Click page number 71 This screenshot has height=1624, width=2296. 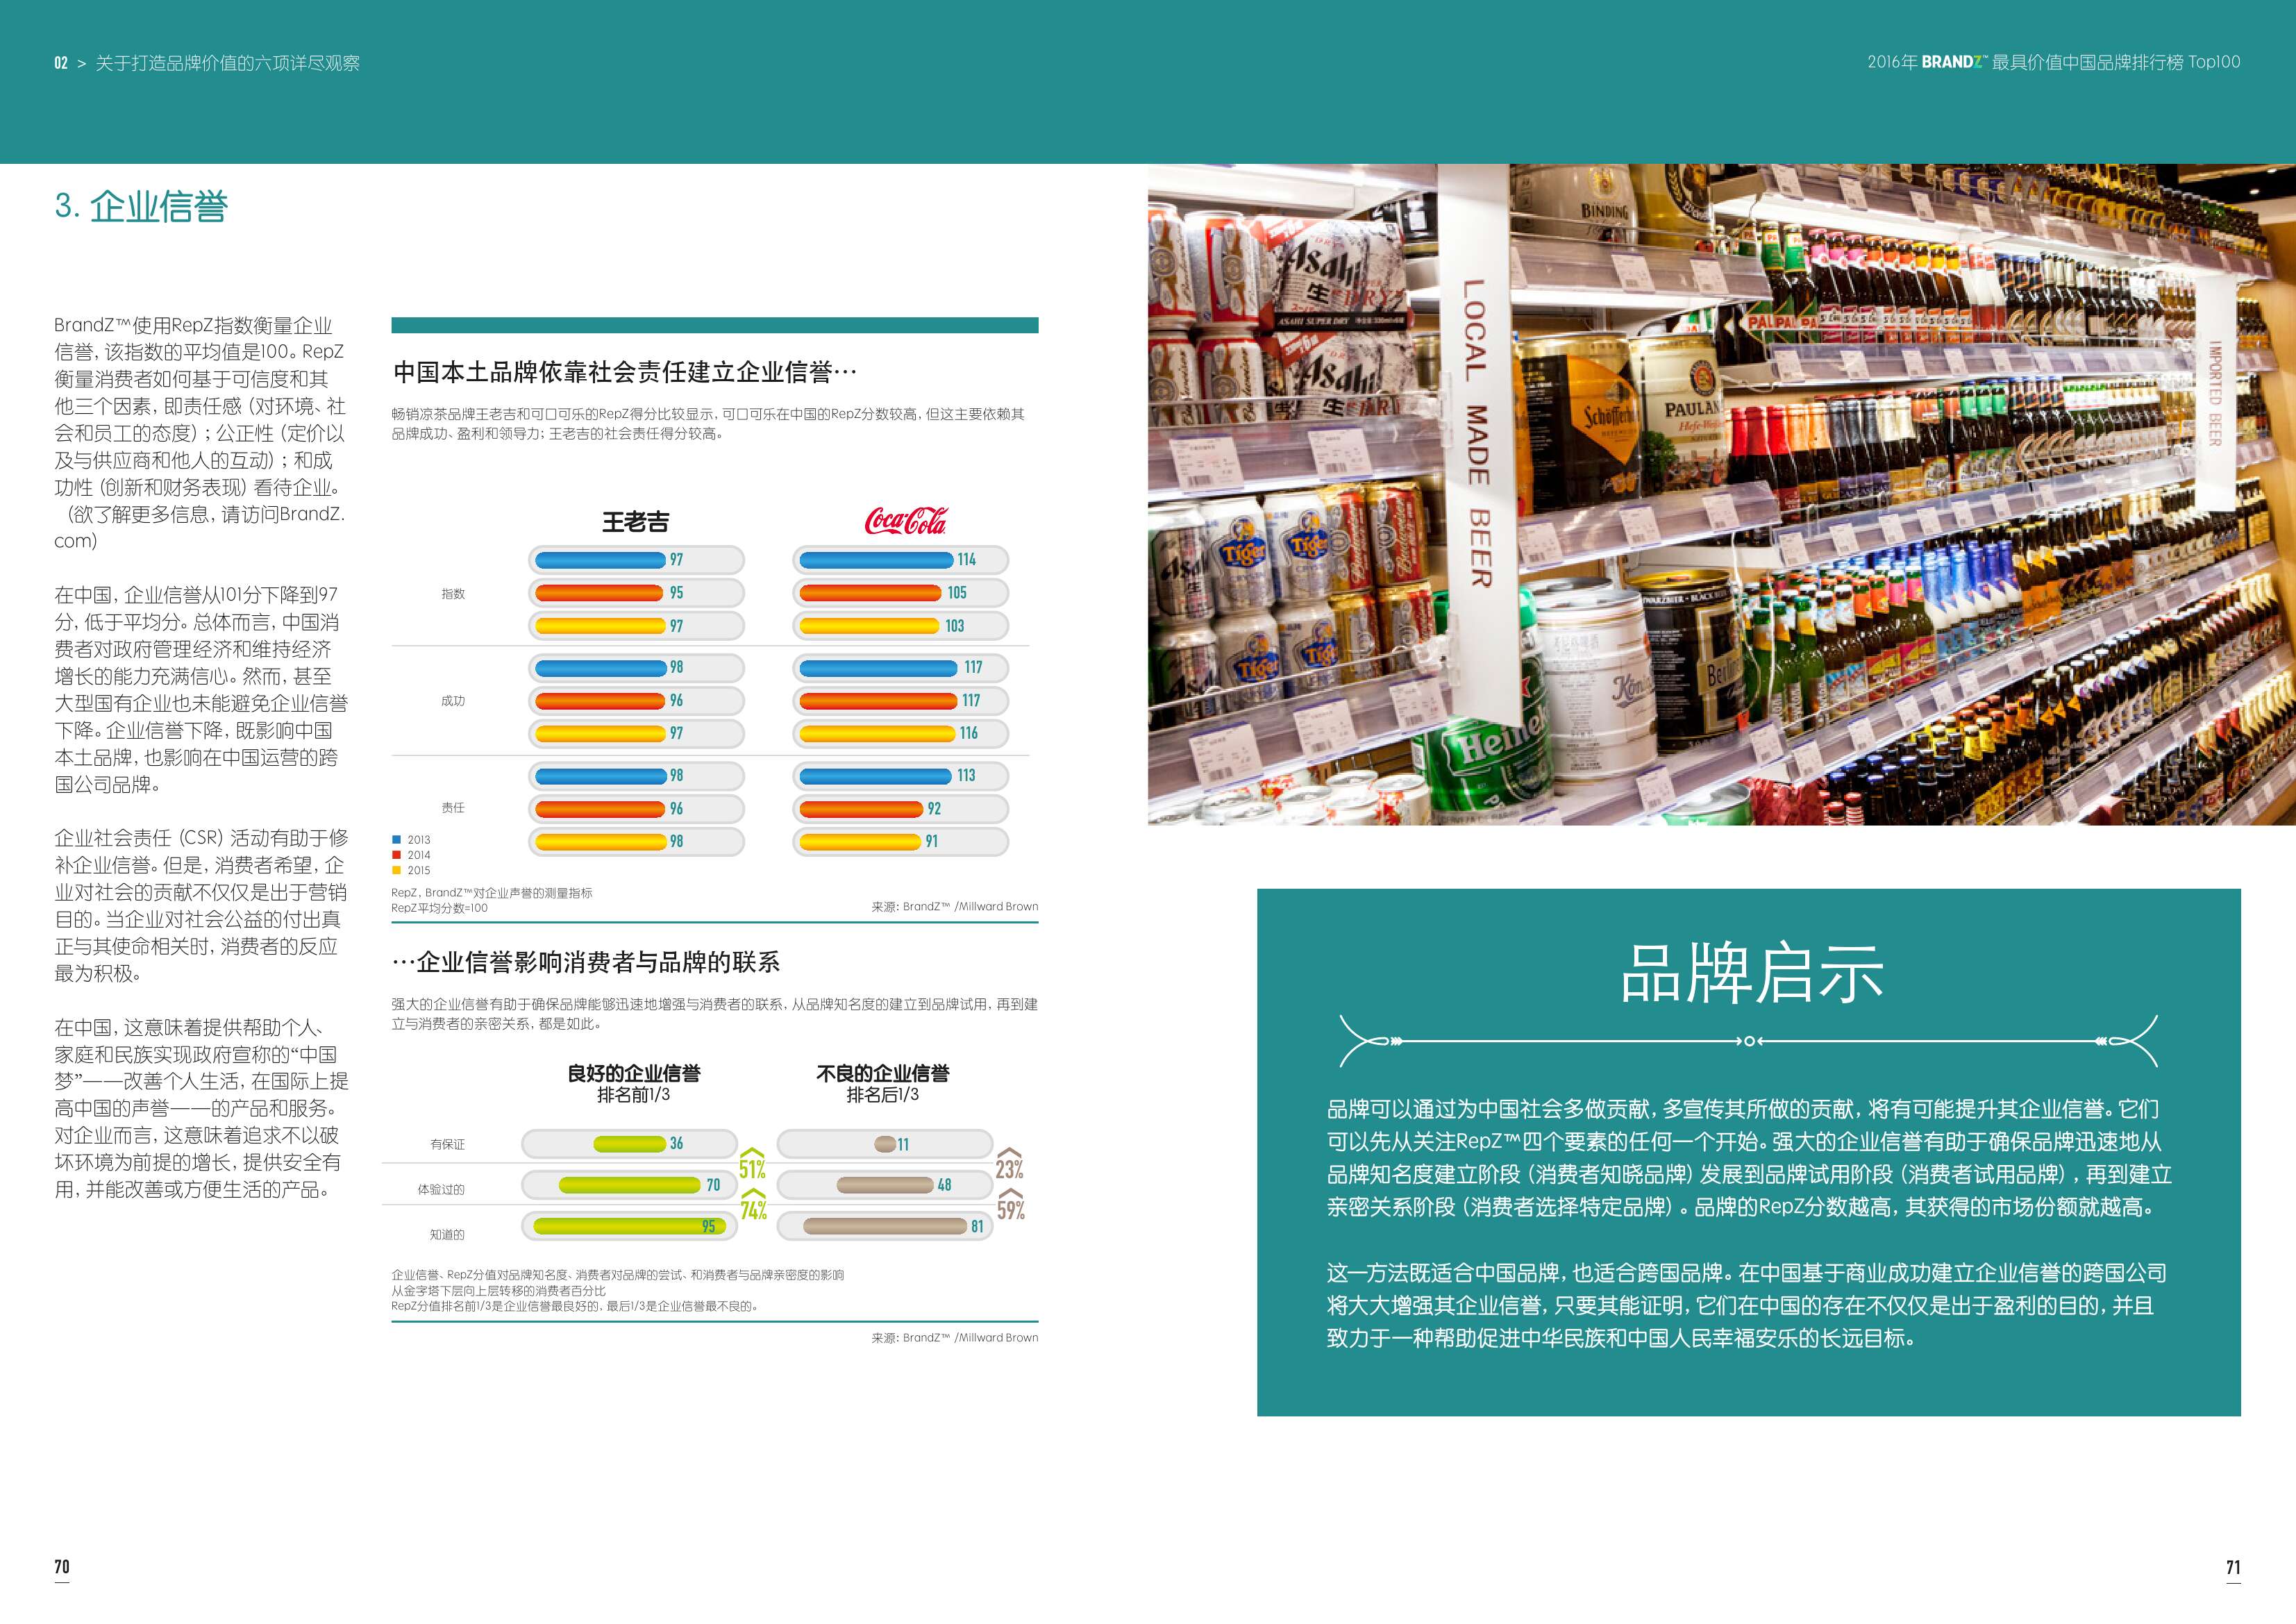coord(2233,1567)
